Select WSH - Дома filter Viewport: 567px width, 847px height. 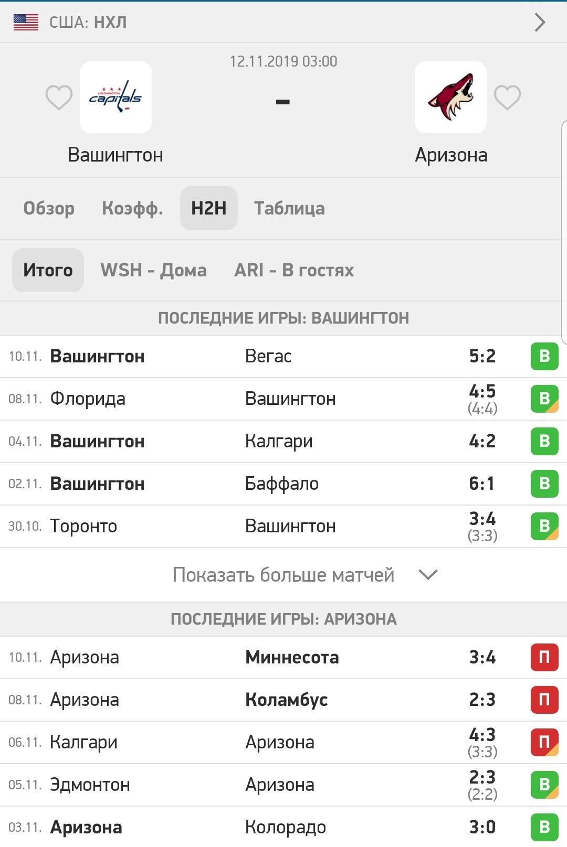point(154,270)
